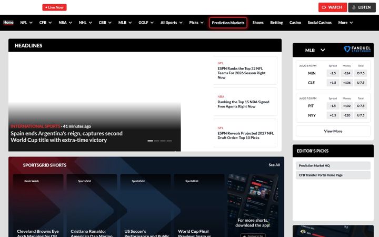Select PIT spread -1.5 odds
This screenshot has height=237, width=379.
pos(333,106)
